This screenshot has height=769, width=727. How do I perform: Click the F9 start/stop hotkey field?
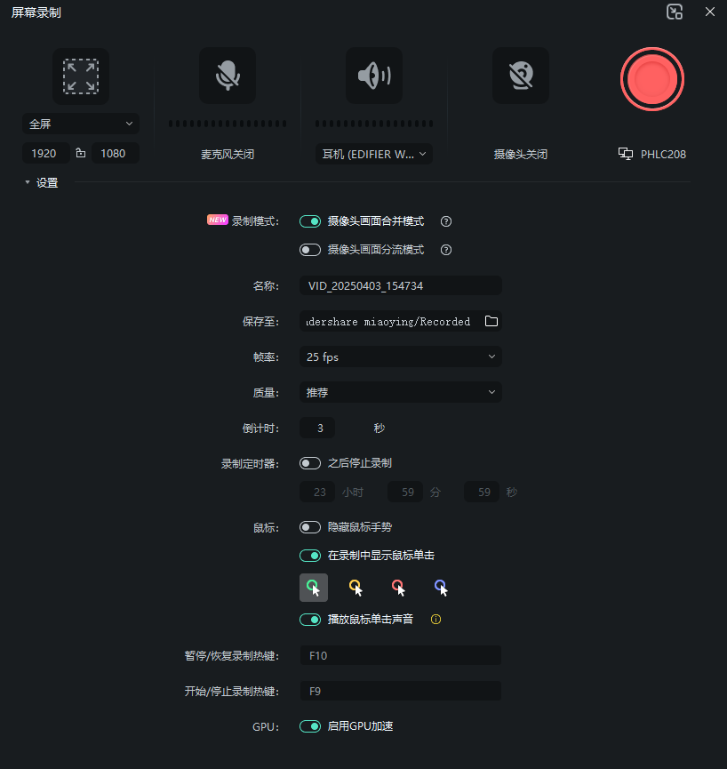[401, 691]
